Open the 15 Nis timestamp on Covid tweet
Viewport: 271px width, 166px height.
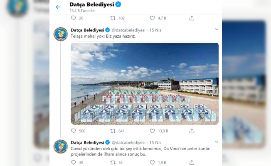click(x=155, y=142)
